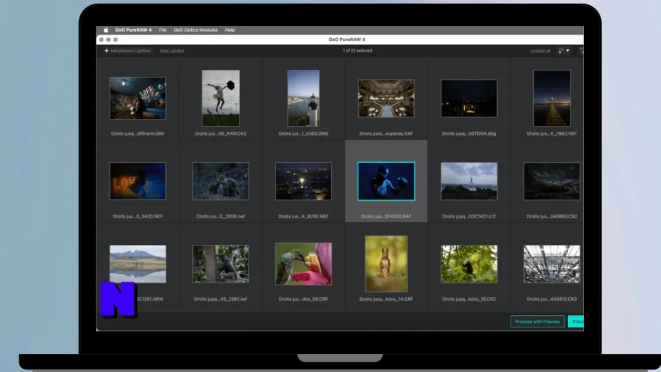Click file name Droits jus...4A0812.CR3
The width and height of the screenshot is (661, 372).
click(x=551, y=299)
